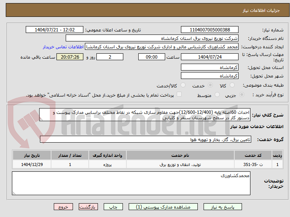Click the طبقه بندی موضوعی label
Screen dimensions: 290x217
pos(263,85)
